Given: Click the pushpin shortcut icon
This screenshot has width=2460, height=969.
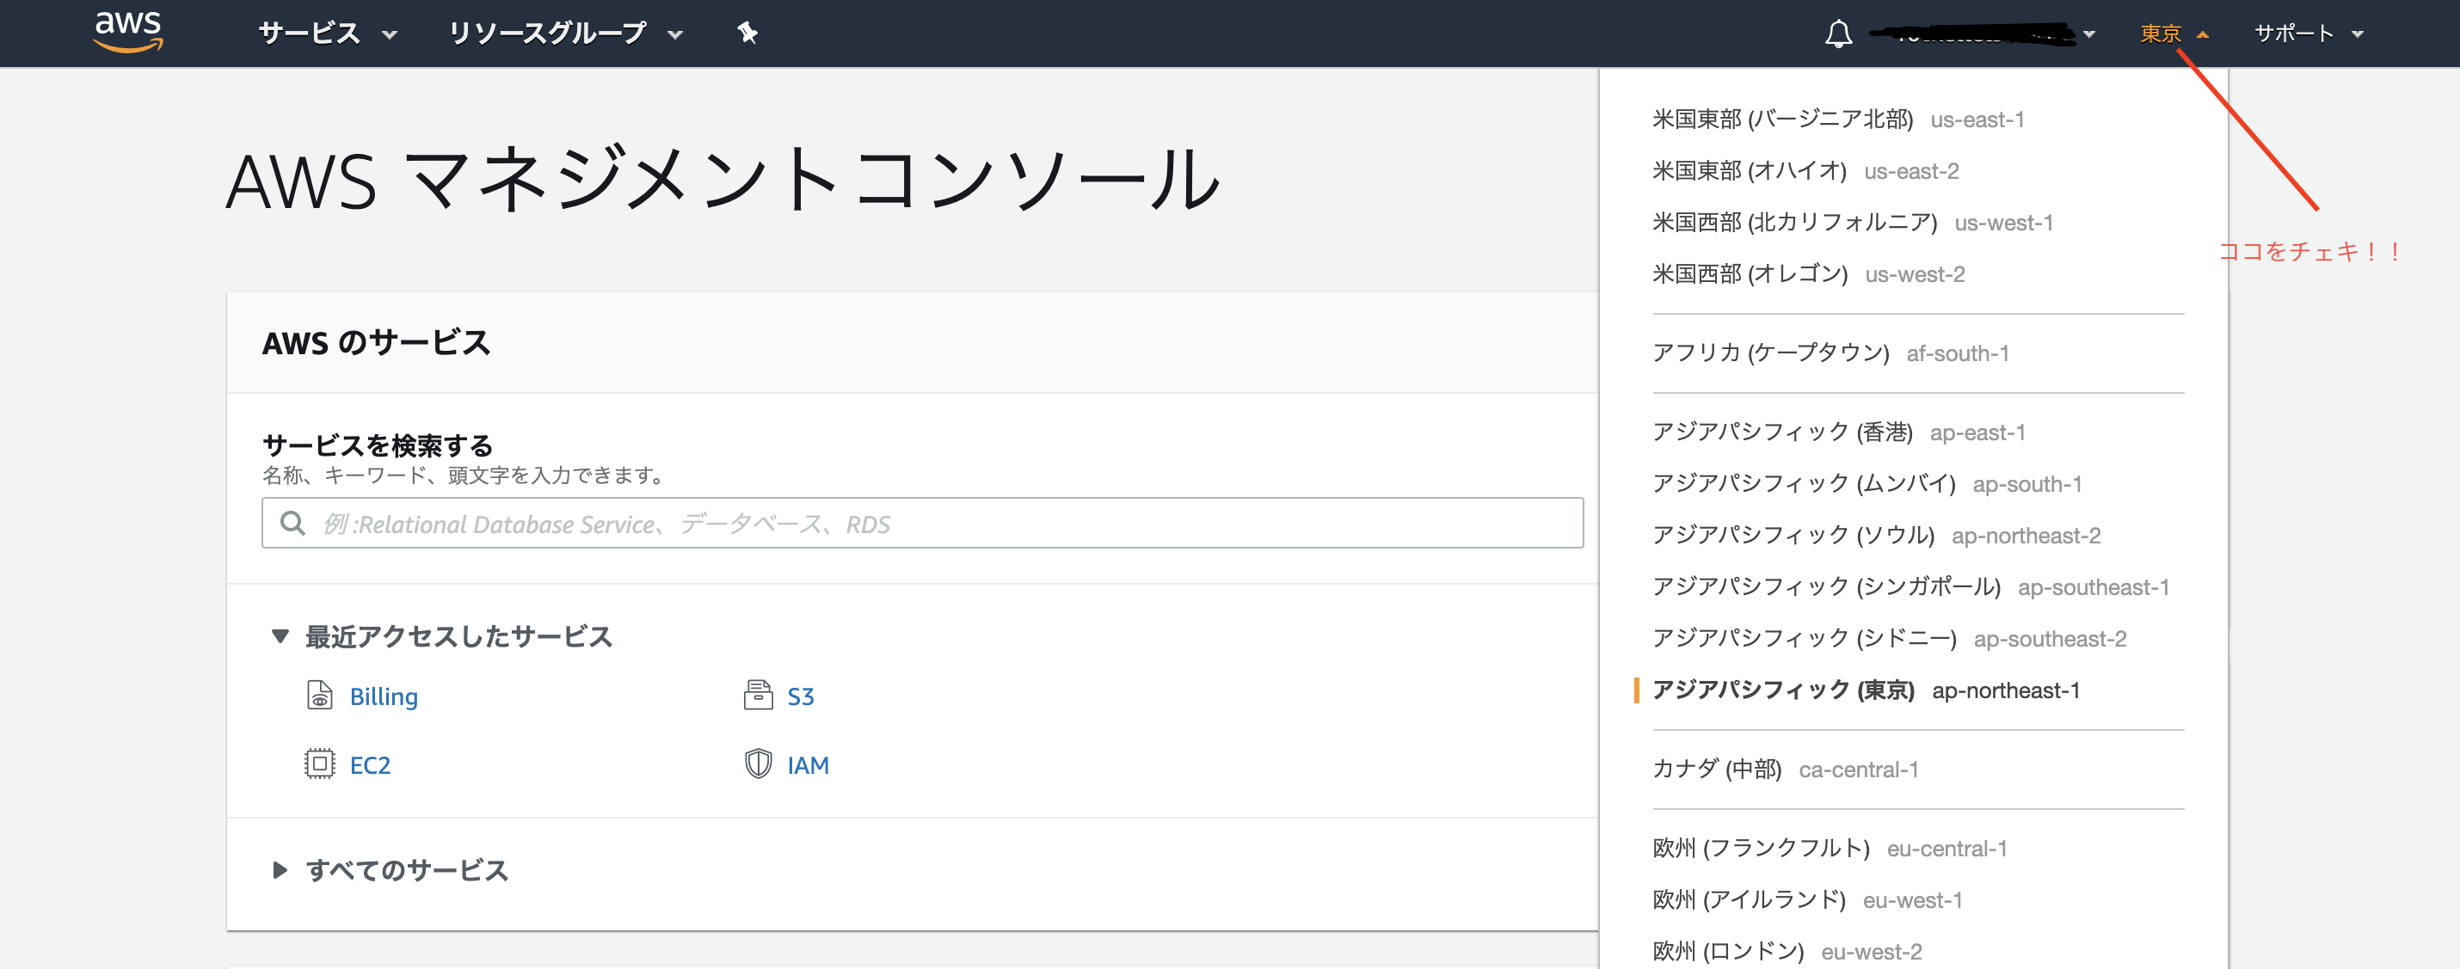Looking at the screenshot, I should [x=747, y=34].
